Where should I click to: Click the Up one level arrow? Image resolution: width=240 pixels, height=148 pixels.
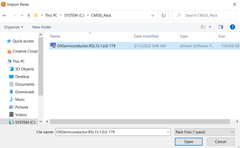pyautogui.click(x=29, y=15)
